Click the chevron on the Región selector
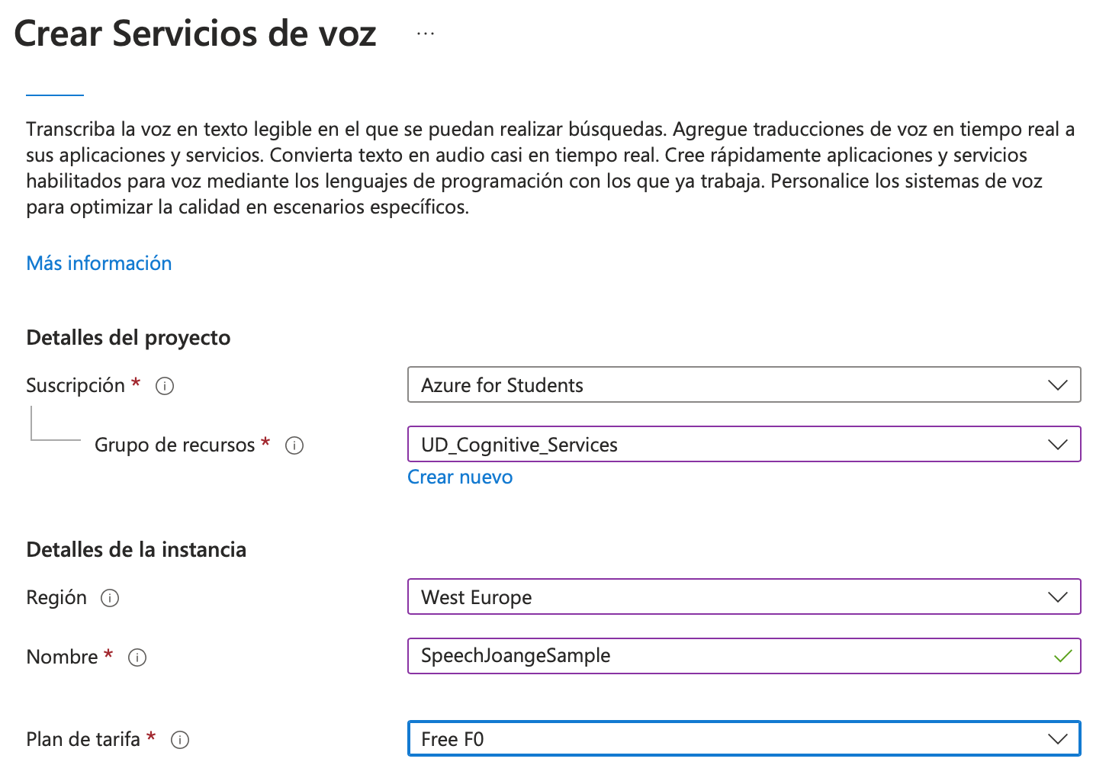This screenshot has width=1109, height=778. (x=1057, y=597)
